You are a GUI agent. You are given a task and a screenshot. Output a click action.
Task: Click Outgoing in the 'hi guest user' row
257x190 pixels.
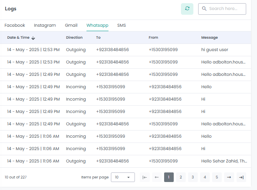[x=76, y=49]
